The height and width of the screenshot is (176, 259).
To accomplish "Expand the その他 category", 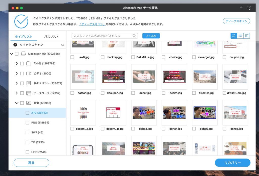I will [16, 63].
